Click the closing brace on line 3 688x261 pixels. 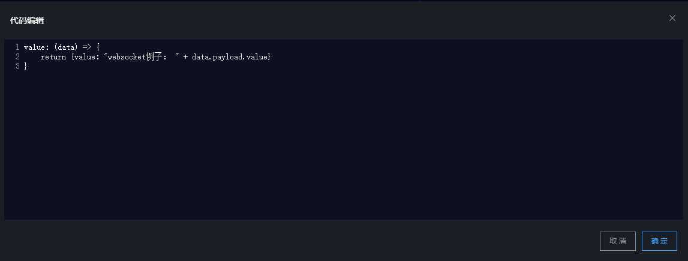(x=25, y=66)
